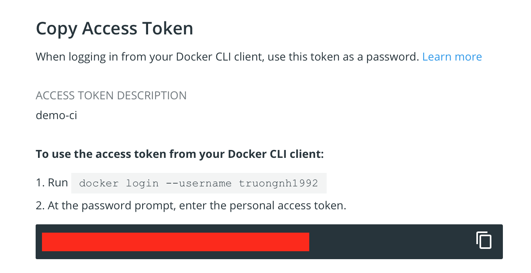The width and height of the screenshot is (531, 273).
Task: Click the docker login command code block
Action: click(199, 183)
